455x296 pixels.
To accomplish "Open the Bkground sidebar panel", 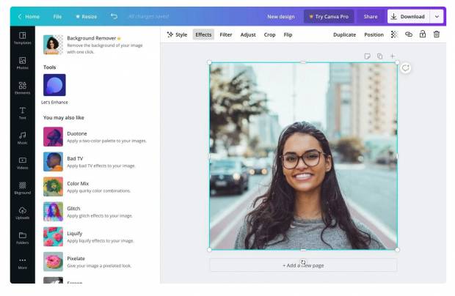I will [22, 188].
